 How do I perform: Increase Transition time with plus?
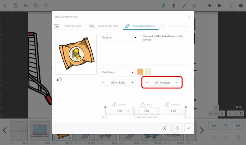pos(182,111)
